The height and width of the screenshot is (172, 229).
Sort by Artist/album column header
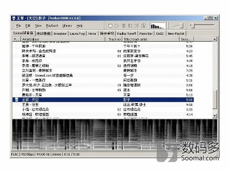coord(63,39)
